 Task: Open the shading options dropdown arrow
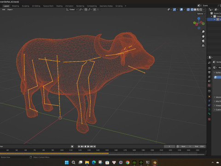tap(204, 10)
